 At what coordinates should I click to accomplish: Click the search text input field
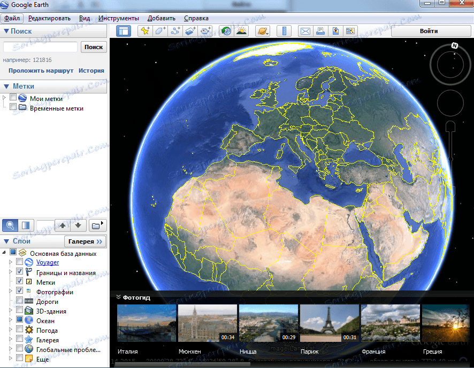(41, 47)
